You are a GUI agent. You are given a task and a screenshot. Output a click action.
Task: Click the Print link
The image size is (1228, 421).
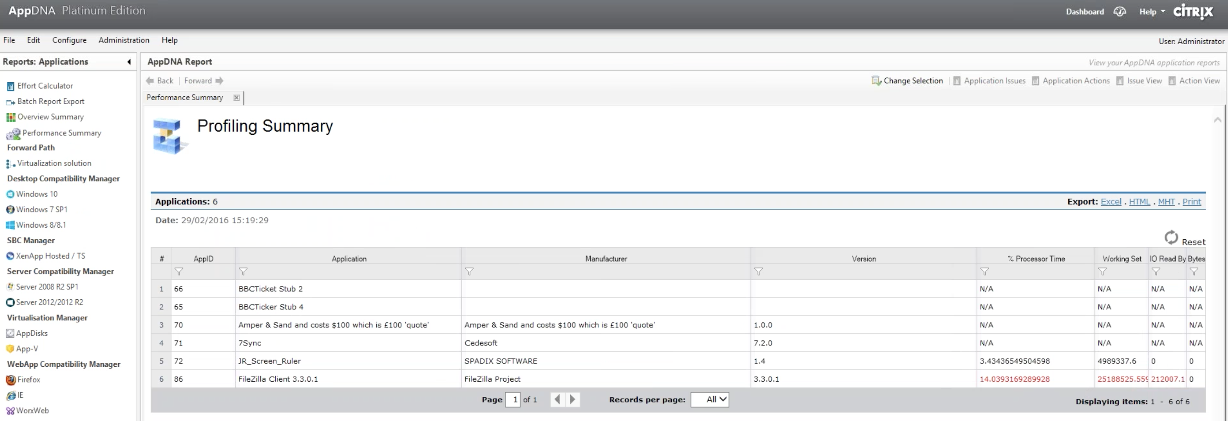[1191, 202]
